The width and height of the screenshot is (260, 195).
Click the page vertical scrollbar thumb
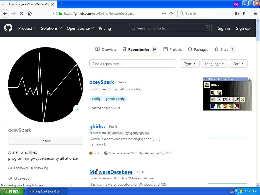258,32
